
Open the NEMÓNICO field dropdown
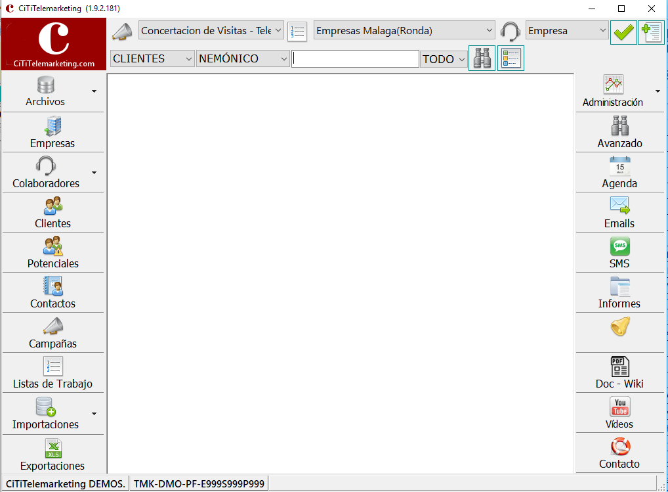tap(243, 58)
